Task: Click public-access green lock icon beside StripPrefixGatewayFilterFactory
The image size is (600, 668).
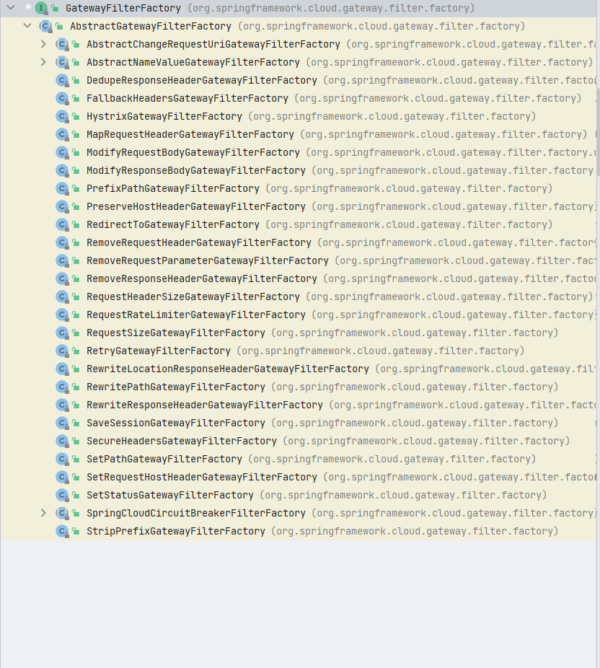Action: click(76, 531)
